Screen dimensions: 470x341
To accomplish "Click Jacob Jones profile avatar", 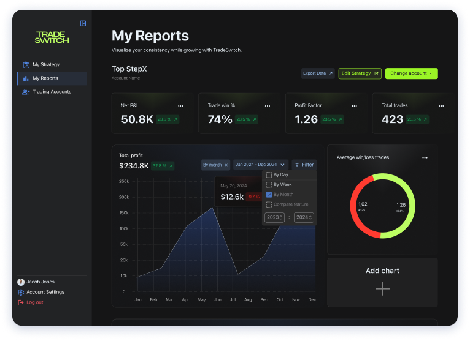I will pos(21,282).
